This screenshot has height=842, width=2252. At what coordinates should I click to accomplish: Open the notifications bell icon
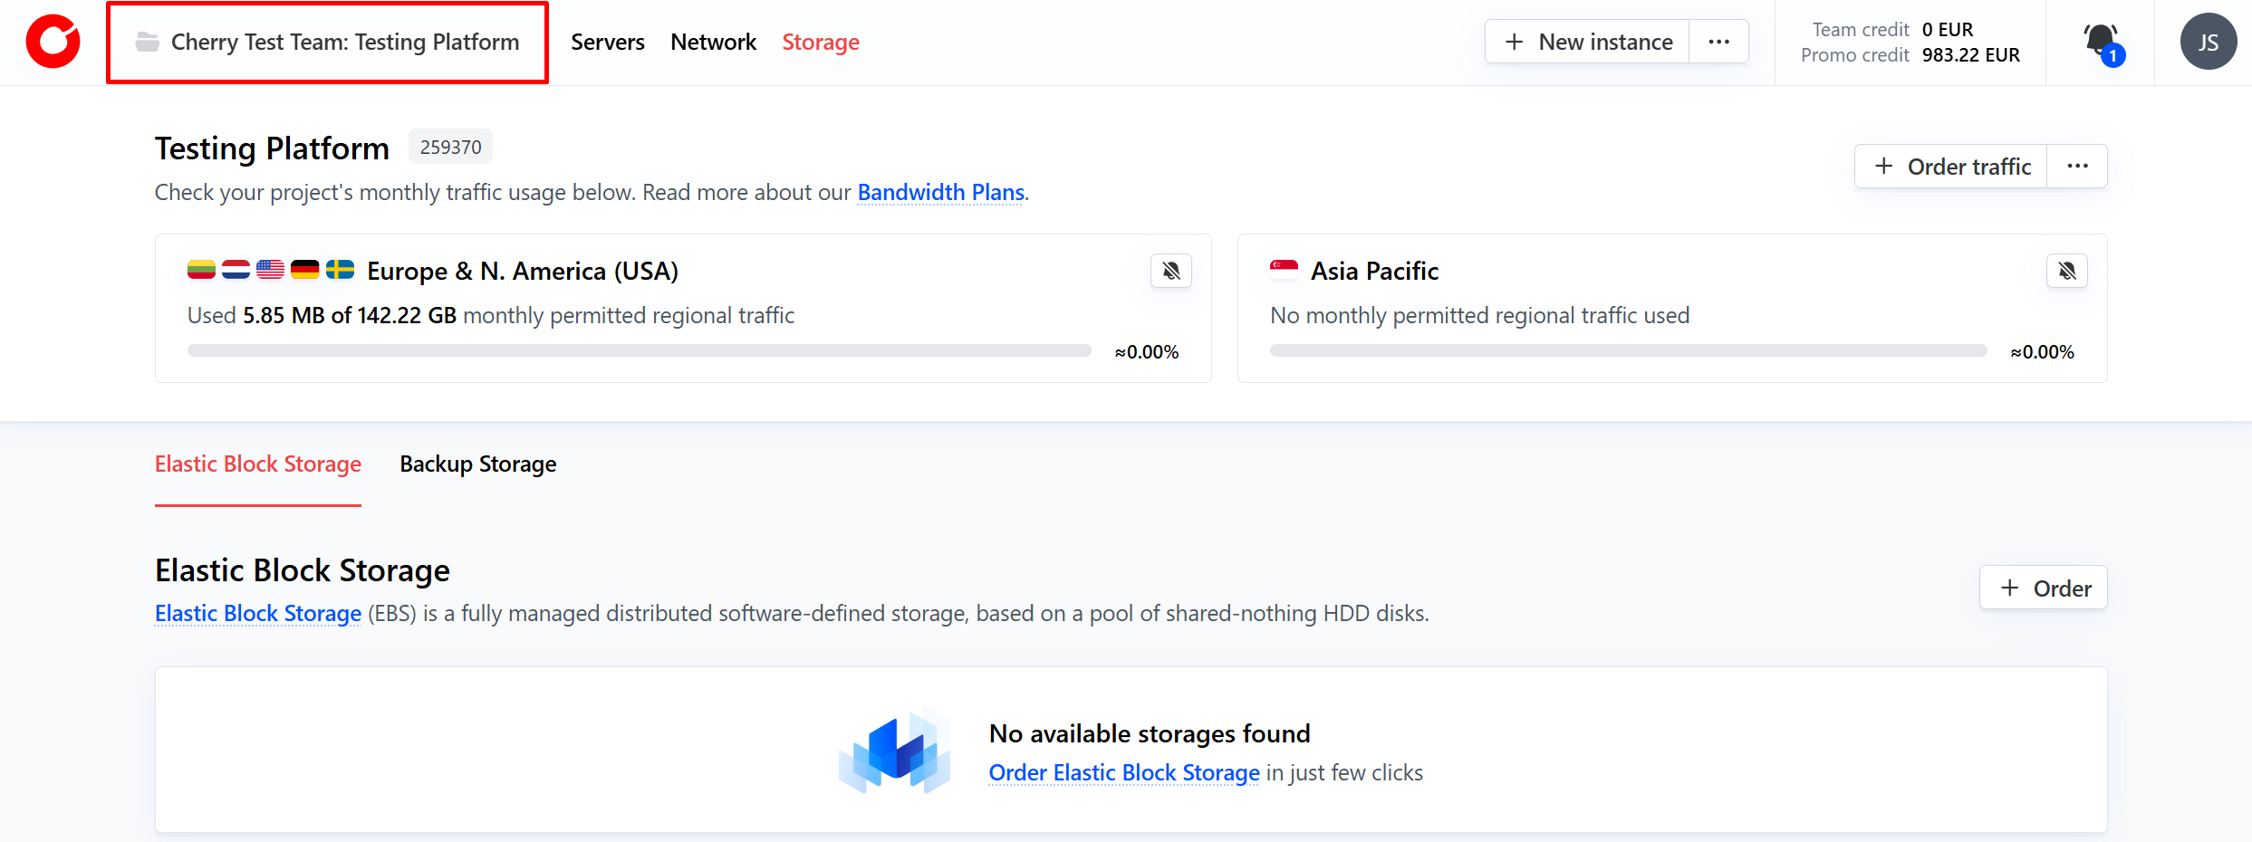point(2101,42)
